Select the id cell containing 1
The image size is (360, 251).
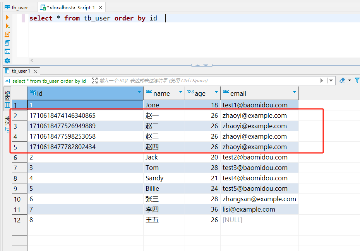point(85,105)
